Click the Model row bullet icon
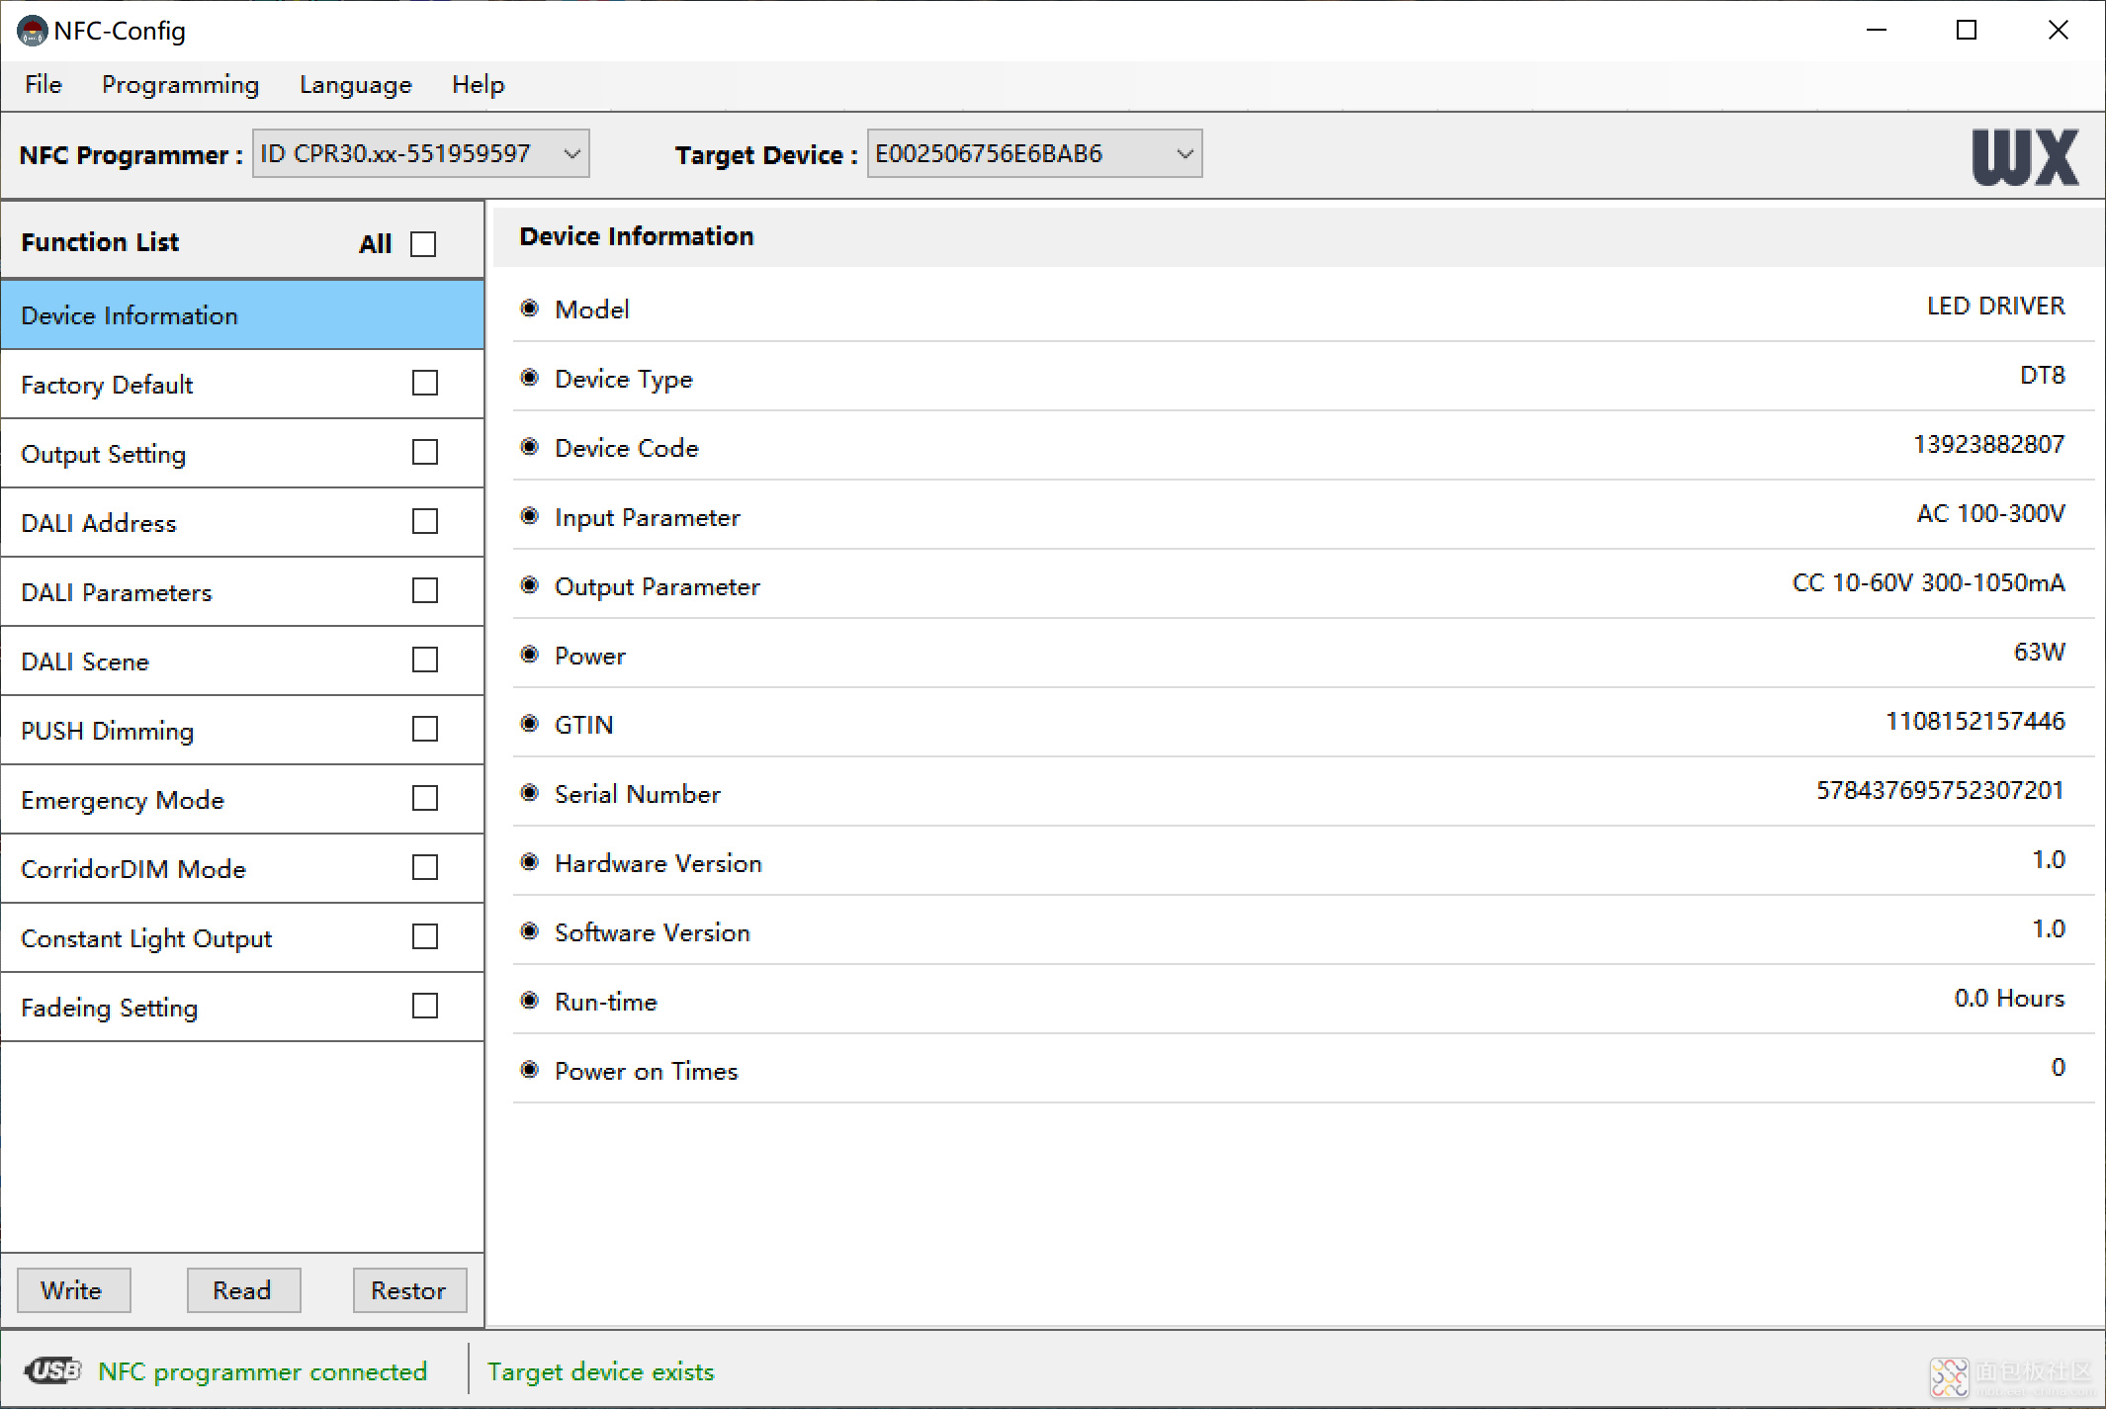Screen dimensions: 2106x1409 pos(530,308)
